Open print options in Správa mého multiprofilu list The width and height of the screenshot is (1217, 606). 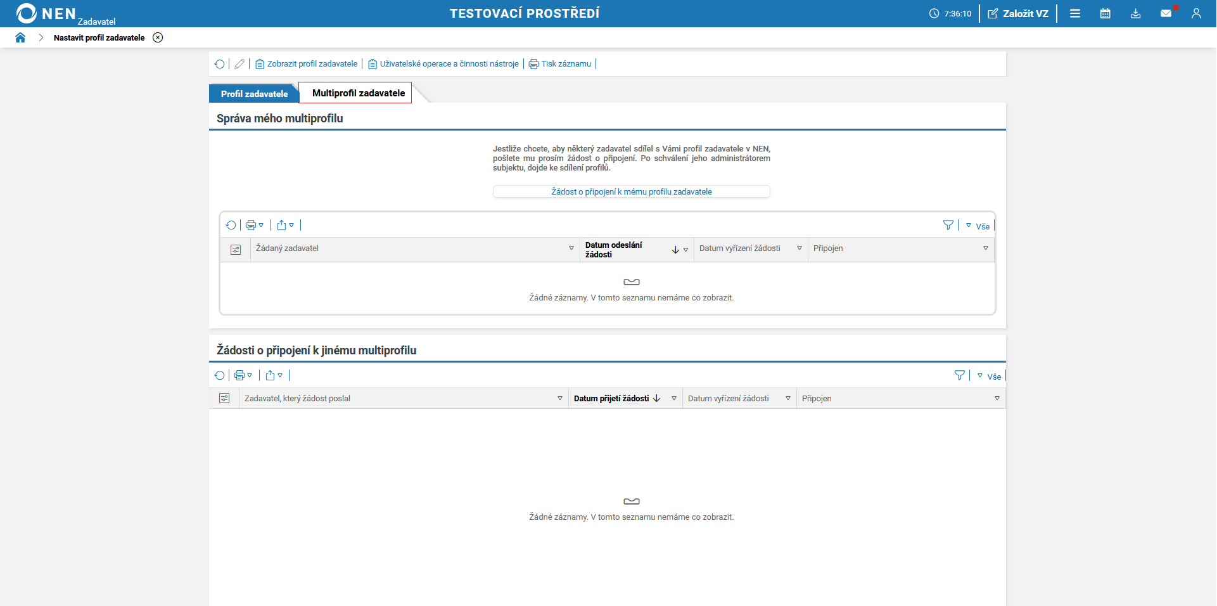pos(255,225)
